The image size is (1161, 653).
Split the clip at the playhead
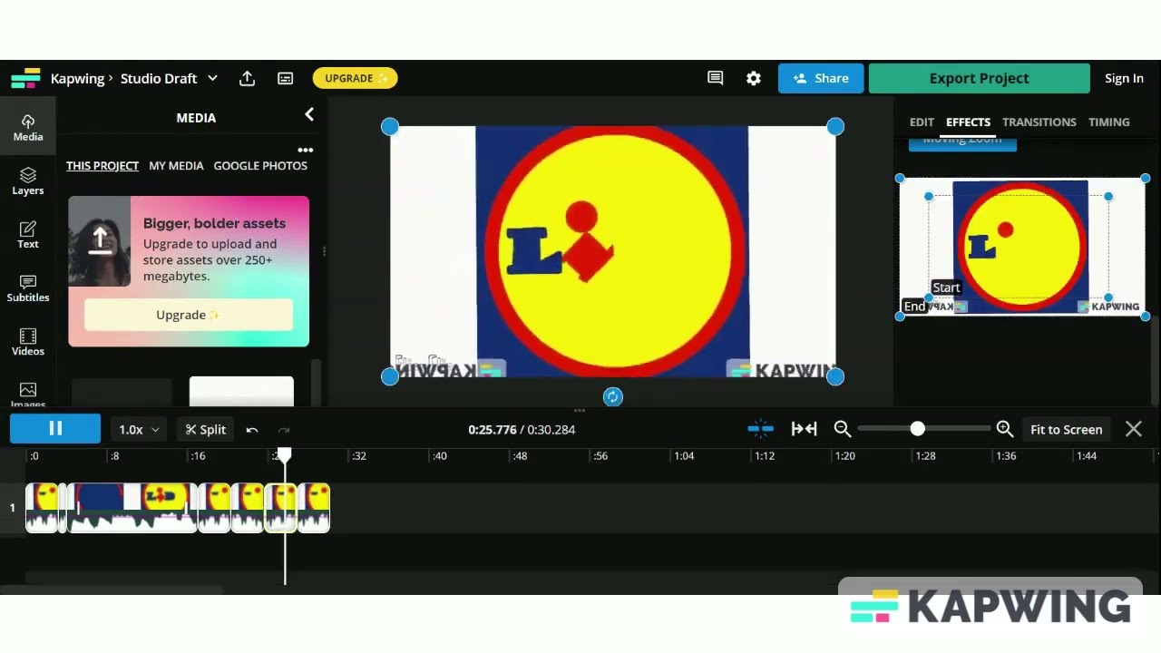point(206,430)
